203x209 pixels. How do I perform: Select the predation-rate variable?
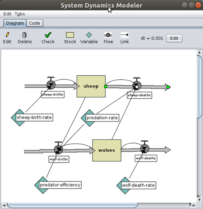coord(100,118)
